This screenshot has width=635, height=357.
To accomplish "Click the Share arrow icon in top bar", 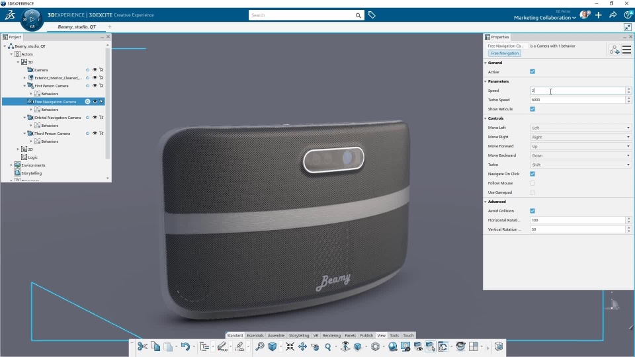I will pos(613,15).
